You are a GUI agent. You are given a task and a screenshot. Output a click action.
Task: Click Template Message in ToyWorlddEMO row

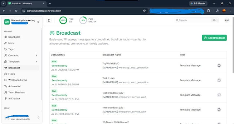(190, 65)
